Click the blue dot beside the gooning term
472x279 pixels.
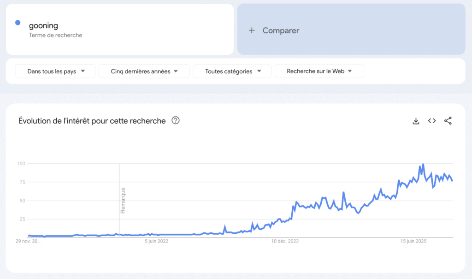click(18, 23)
